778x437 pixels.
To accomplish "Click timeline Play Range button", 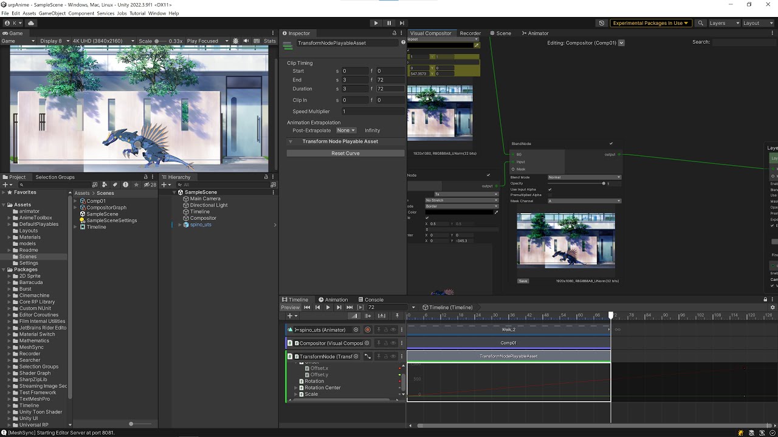I will pos(360,308).
